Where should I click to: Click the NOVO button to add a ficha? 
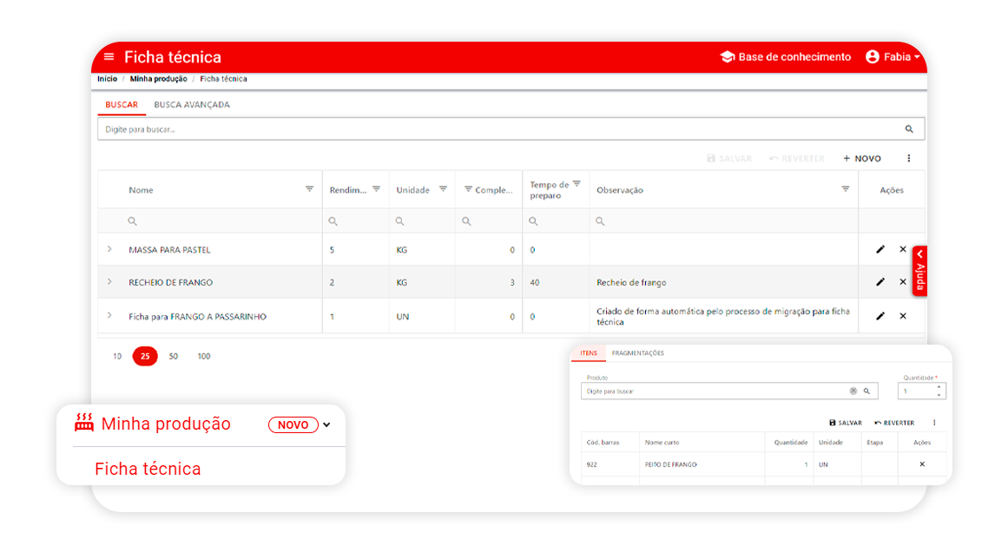[x=862, y=159]
